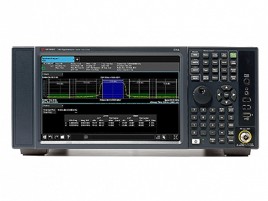Image resolution: width=268 pixels, height=201 pixels.
Task: Add a new screen with the plus button
Action: 77,59
